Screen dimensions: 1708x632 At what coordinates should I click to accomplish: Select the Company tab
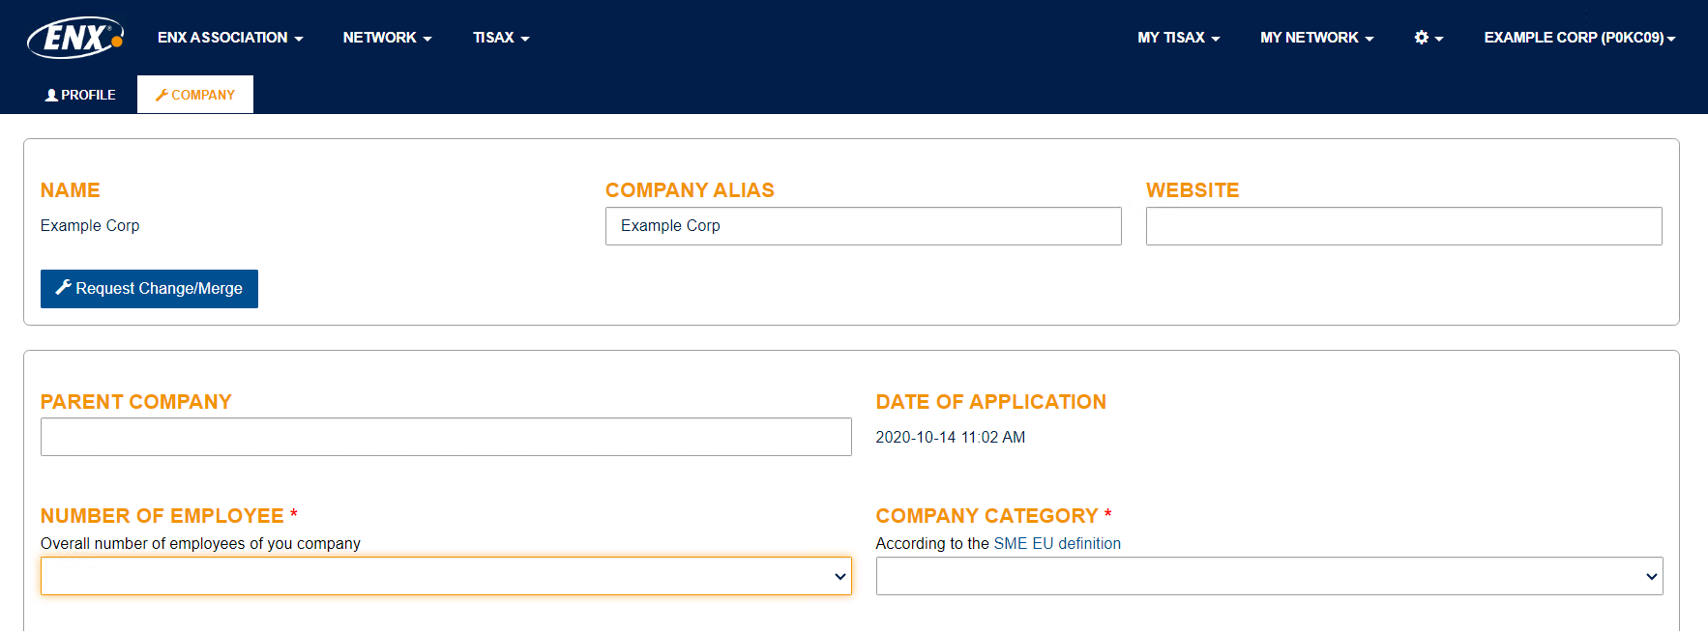pyautogui.click(x=195, y=95)
